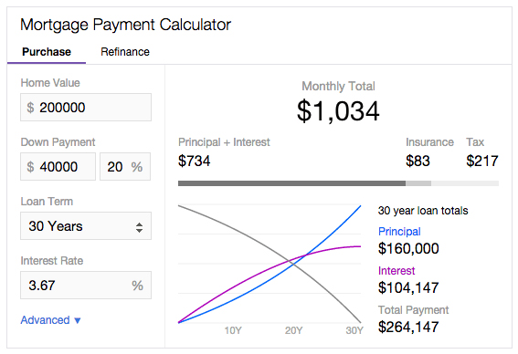
Task: Click the 20Y marker on chart axis
Action: tap(293, 330)
